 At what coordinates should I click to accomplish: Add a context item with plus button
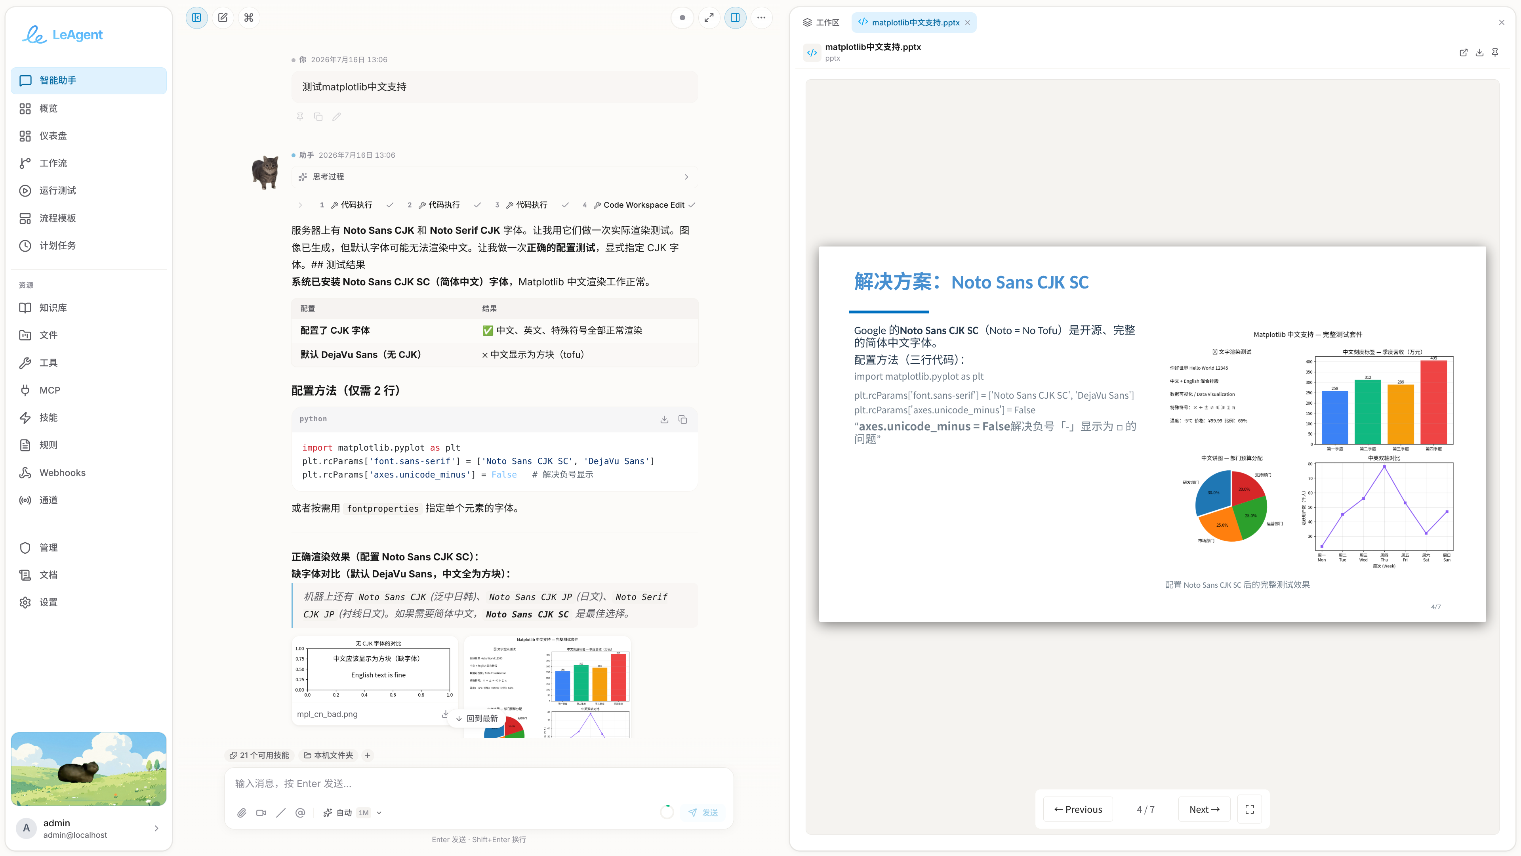[367, 756]
